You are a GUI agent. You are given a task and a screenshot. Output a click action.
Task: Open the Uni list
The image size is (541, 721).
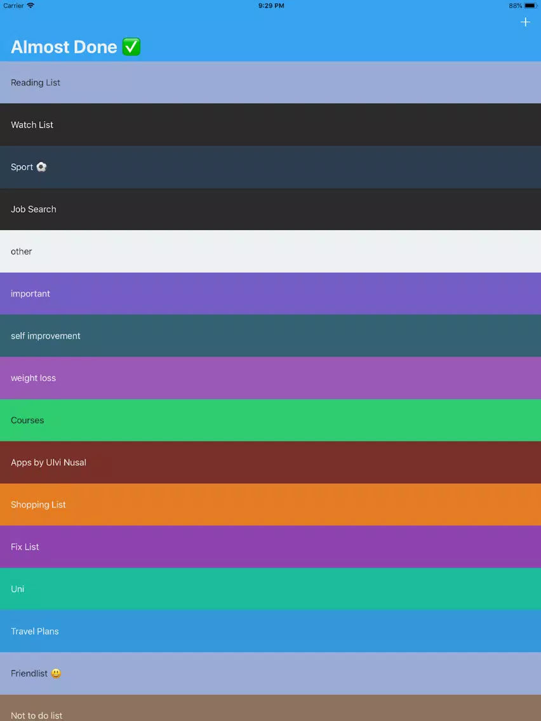point(270,589)
